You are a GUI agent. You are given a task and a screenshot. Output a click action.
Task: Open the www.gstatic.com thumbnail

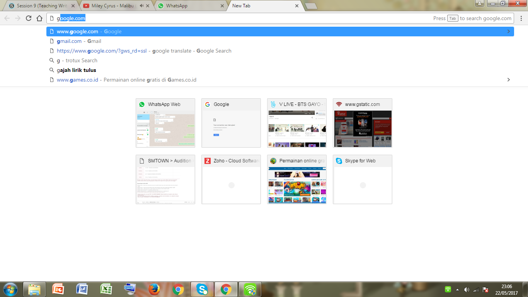pos(363,123)
